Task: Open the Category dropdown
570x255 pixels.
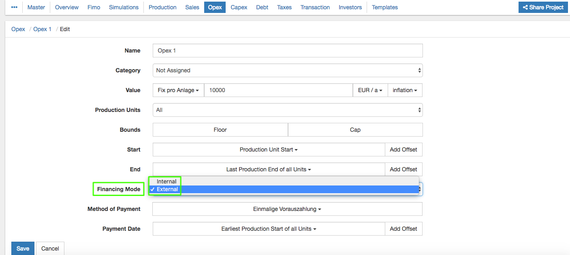Action: pyautogui.click(x=288, y=70)
